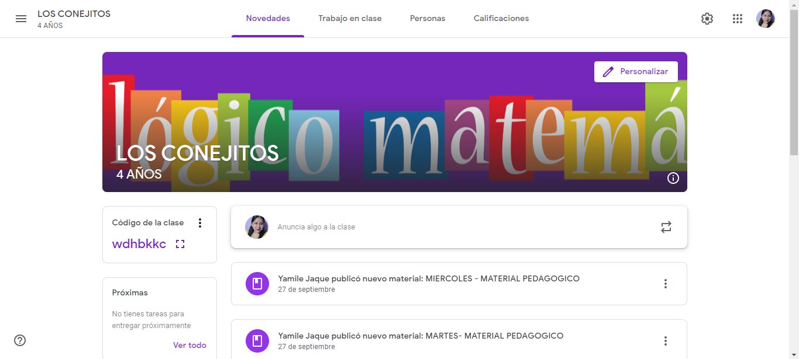Show class info icon on banner

[673, 178]
